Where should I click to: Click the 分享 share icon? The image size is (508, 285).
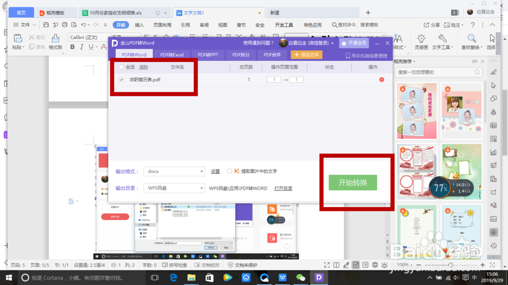(426, 25)
